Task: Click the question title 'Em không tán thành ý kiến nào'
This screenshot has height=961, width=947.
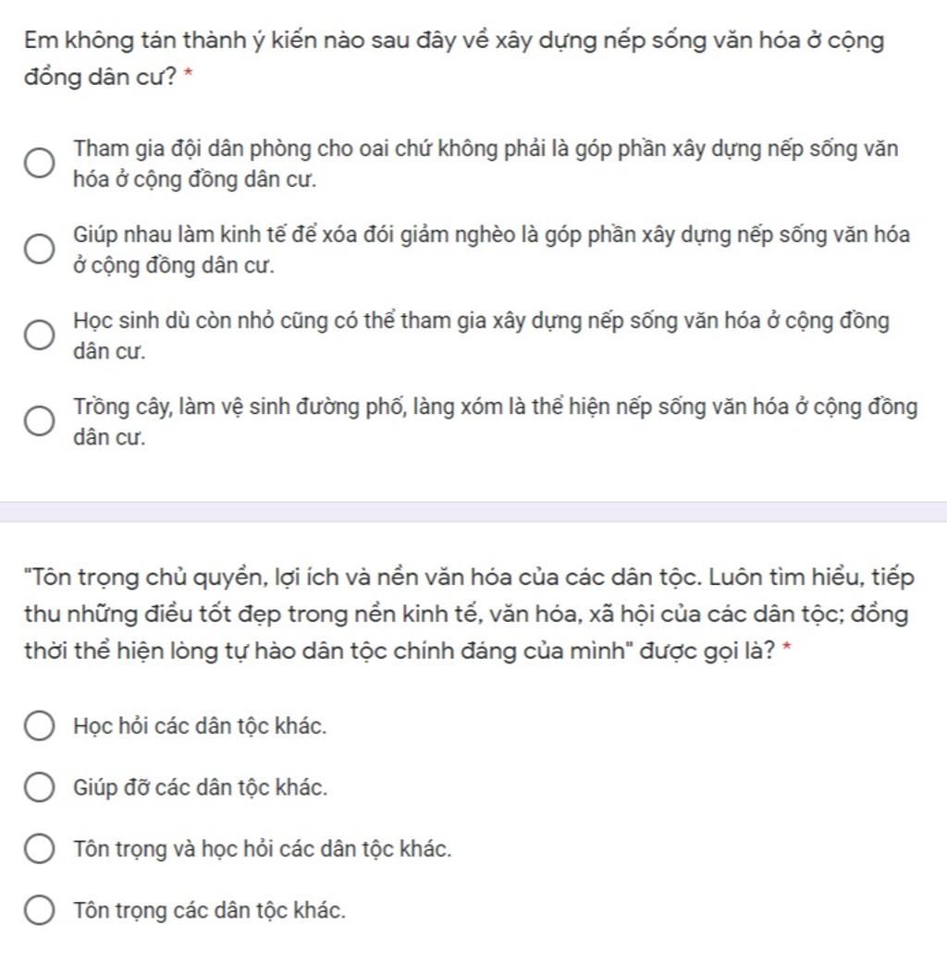Action: coord(454,59)
